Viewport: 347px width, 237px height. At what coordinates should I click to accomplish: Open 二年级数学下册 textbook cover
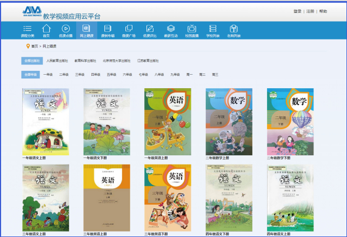[x=290, y=122]
